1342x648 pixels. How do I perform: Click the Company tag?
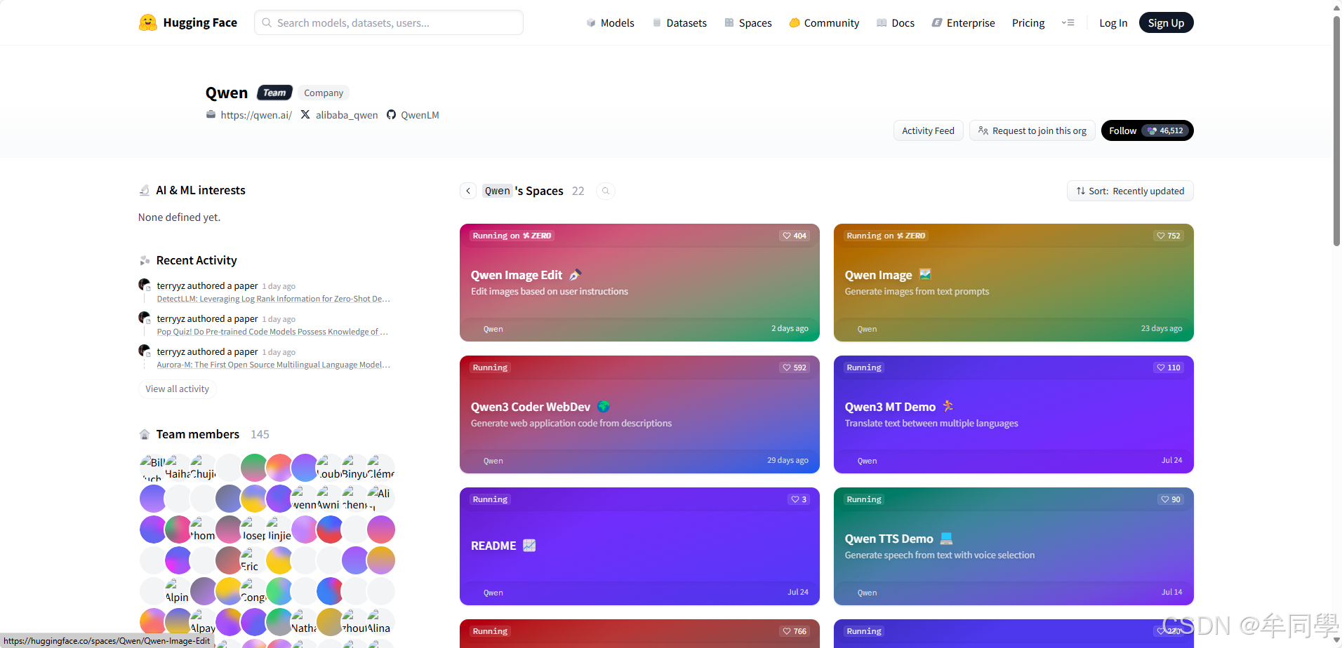click(324, 93)
